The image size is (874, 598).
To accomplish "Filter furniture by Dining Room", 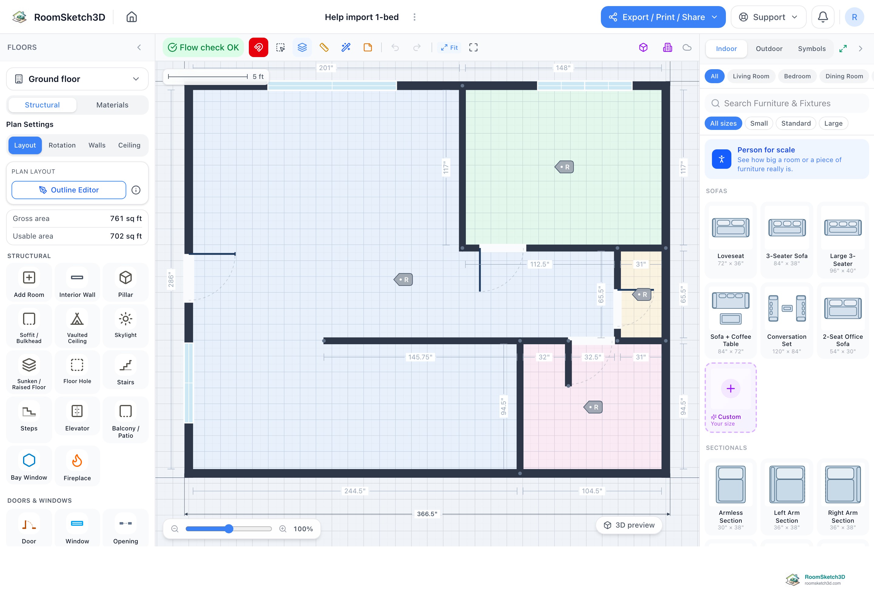I will 844,76.
